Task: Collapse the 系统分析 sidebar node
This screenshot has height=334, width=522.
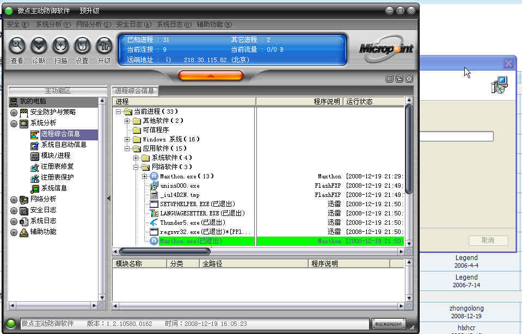Action: 14,123
